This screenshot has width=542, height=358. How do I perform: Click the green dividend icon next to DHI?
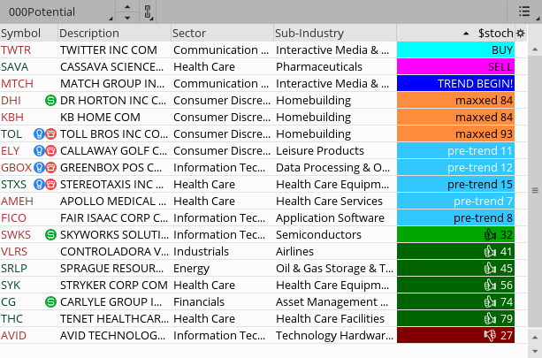50,100
